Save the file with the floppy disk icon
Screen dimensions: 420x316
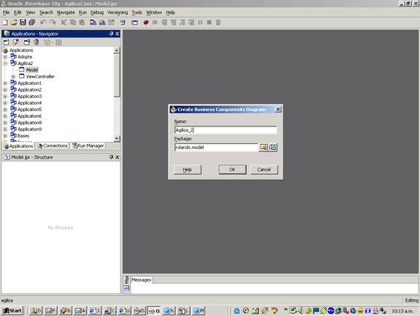pos(23,23)
